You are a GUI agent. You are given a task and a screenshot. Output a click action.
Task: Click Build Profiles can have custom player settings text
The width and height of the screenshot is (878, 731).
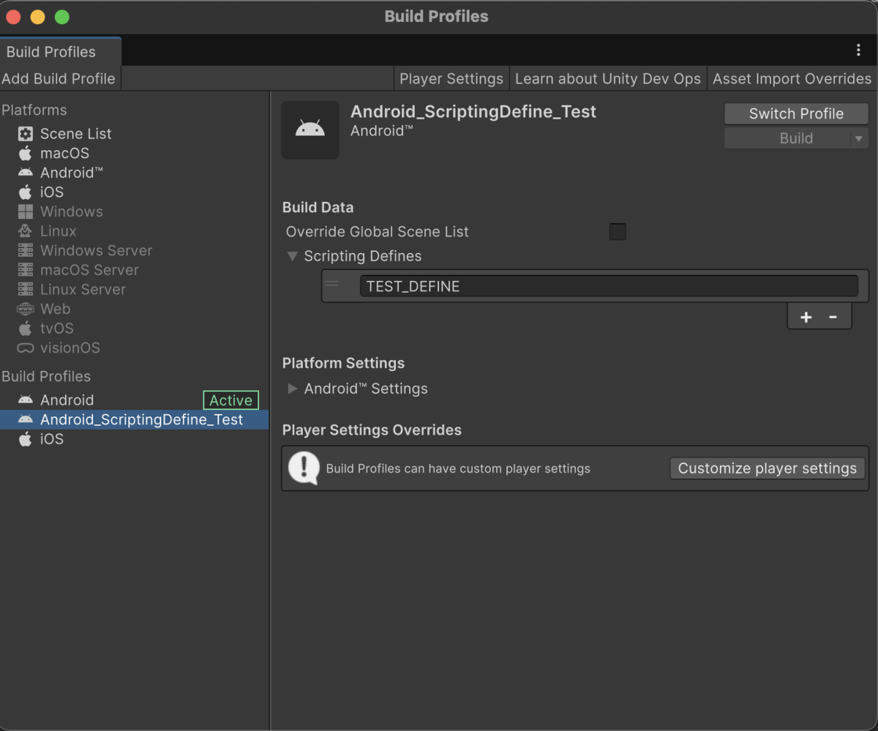pyautogui.click(x=458, y=468)
